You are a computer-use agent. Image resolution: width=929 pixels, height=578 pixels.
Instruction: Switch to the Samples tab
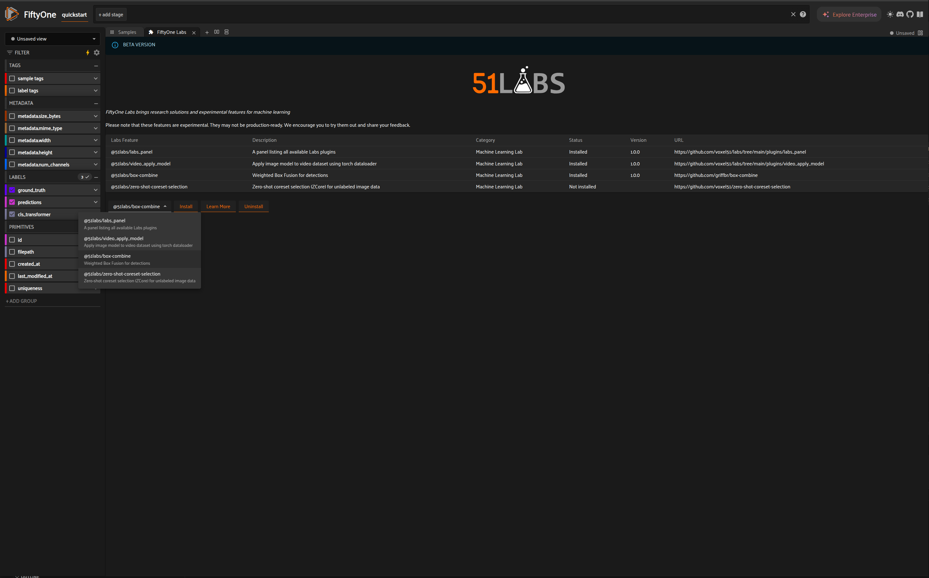(x=127, y=32)
